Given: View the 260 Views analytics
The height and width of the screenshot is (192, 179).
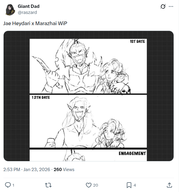Looking at the screenshot, I should click(x=64, y=170).
